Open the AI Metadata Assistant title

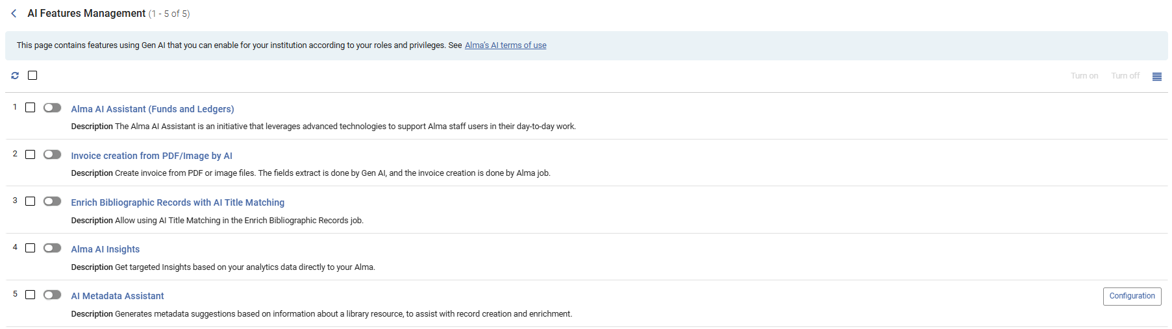118,296
